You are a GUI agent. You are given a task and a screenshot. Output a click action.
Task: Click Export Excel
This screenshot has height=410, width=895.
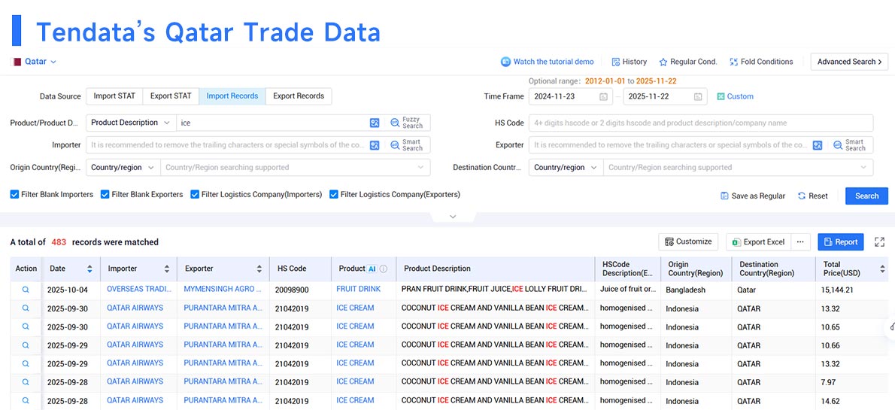pyautogui.click(x=759, y=241)
